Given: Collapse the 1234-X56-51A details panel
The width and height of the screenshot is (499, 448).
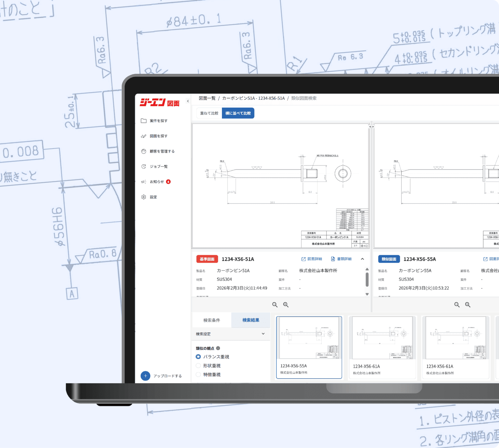Looking at the screenshot, I should (363, 259).
